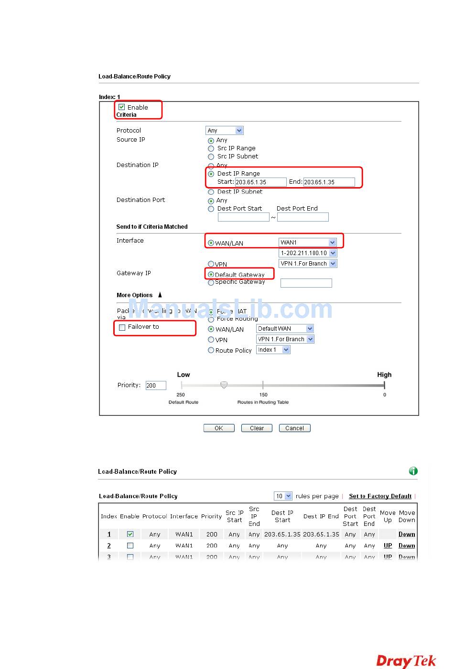Open the rules per page dropdown
The height and width of the screenshot is (669, 454).
click(283, 496)
